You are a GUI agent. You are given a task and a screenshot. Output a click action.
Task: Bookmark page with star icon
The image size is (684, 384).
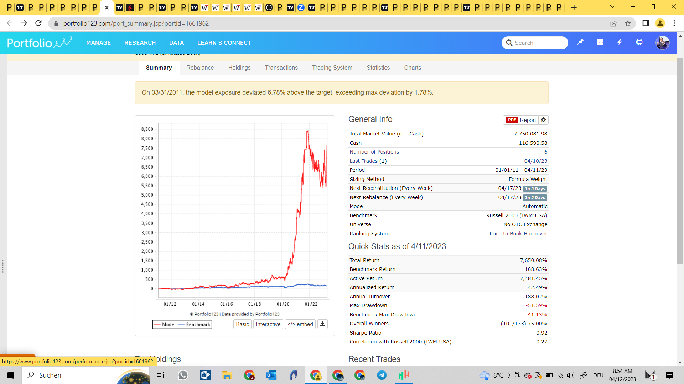click(x=628, y=23)
